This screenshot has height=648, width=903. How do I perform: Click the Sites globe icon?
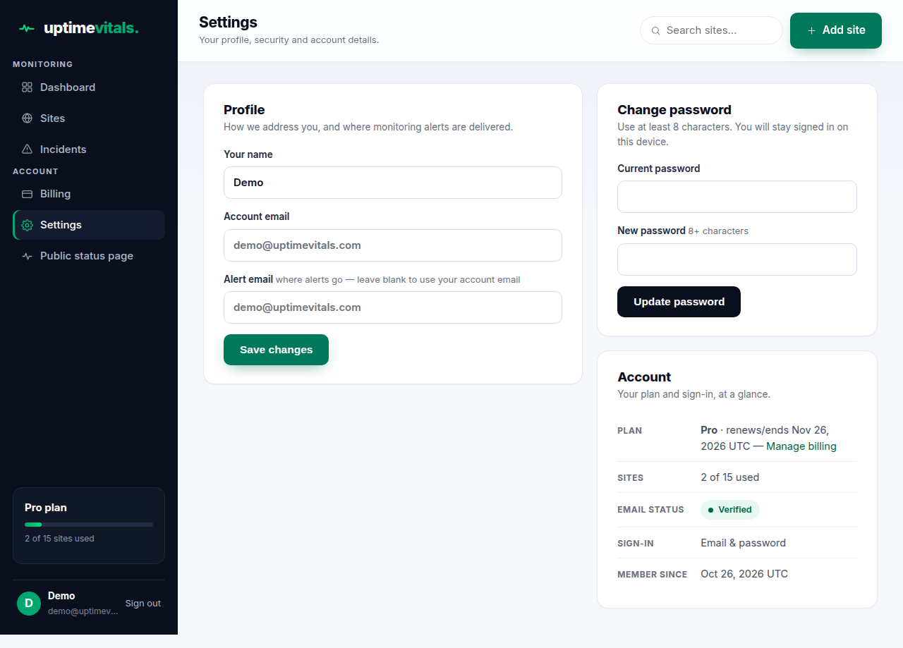pos(27,118)
